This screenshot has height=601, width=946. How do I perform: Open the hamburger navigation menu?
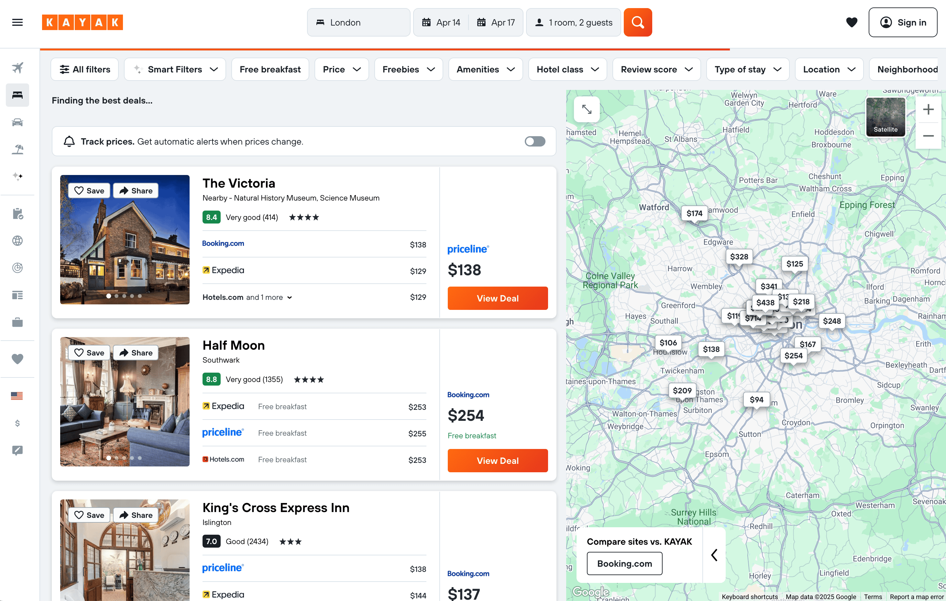coord(17,22)
